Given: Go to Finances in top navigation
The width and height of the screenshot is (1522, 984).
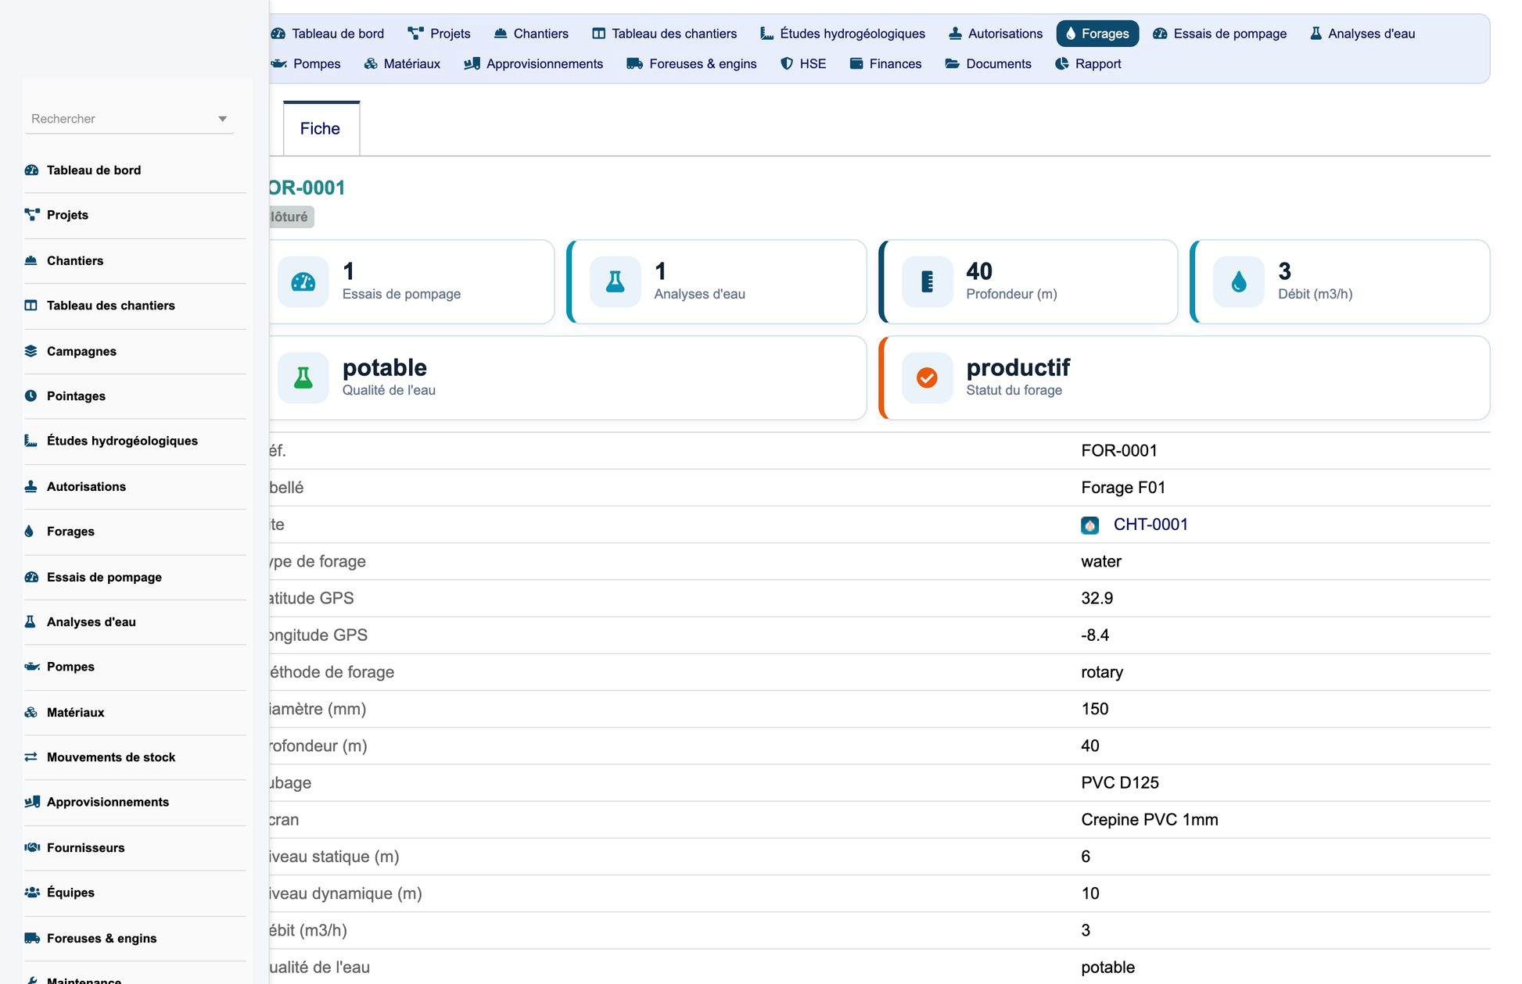Looking at the screenshot, I should pyautogui.click(x=885, y=64).
